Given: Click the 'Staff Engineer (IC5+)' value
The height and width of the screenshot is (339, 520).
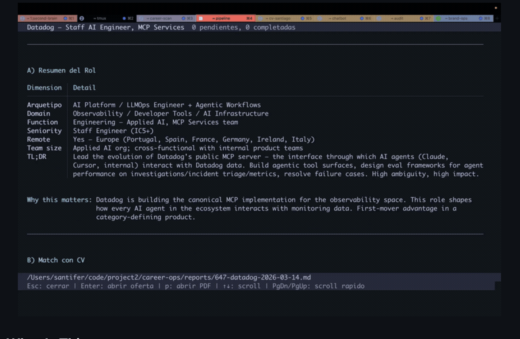Looking at the screenshot, I should (113, 131).
